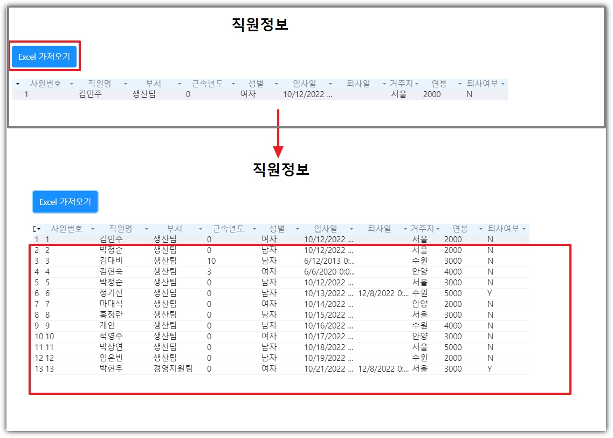613x438 pixels.
Task: Click the row selector arrow in upper grid header
Action: coord(18,84)
